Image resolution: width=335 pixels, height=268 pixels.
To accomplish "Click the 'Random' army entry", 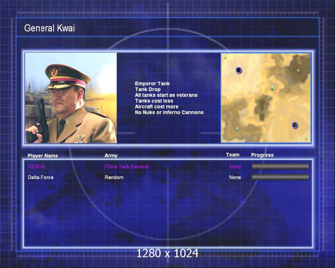I will pyautogui.click(x=114, y=177).
